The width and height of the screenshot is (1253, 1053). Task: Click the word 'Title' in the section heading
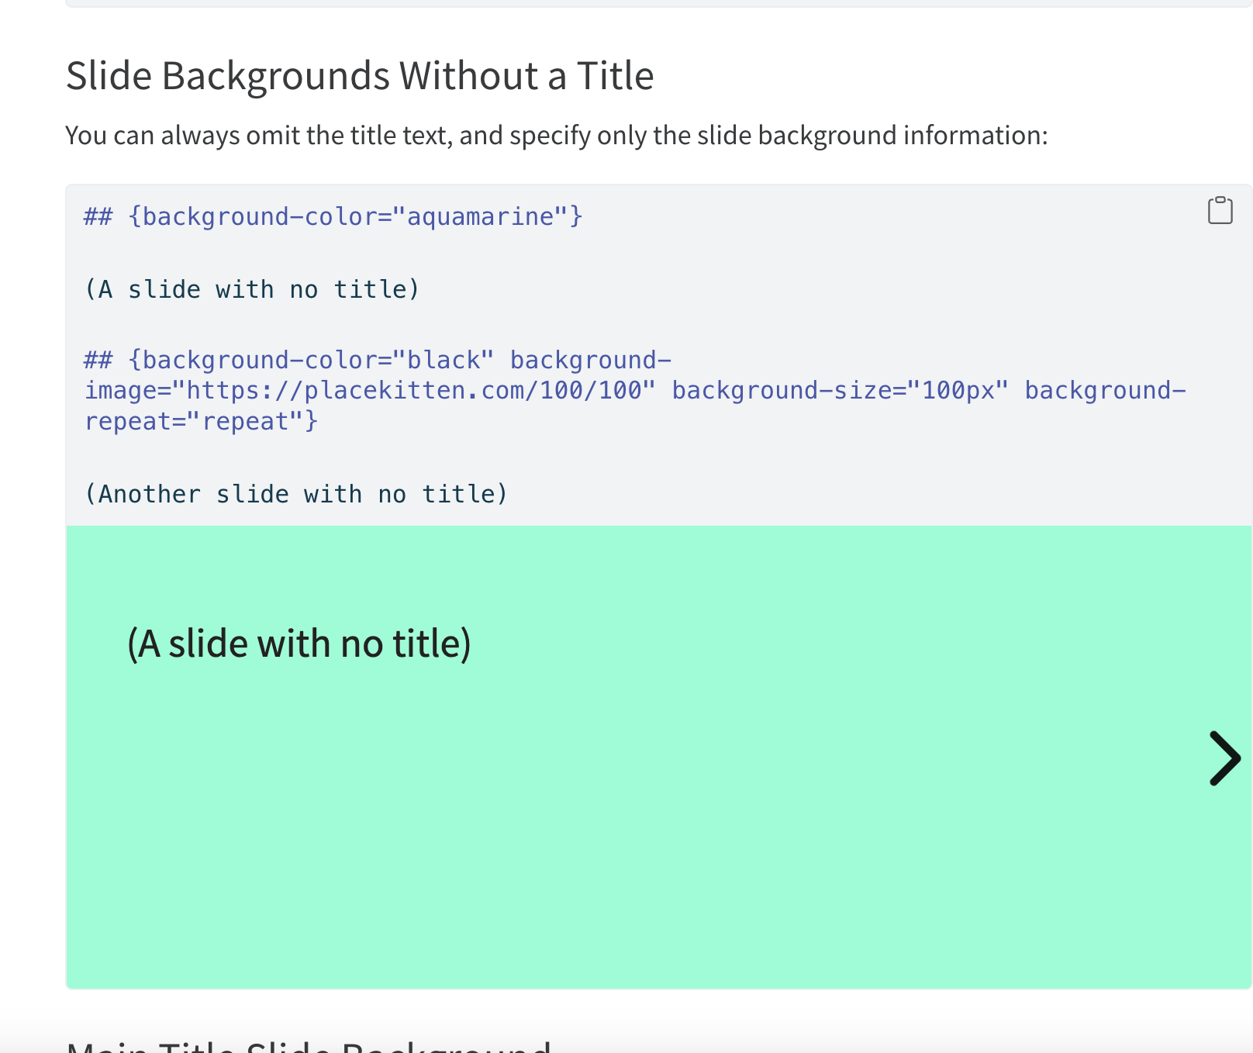(x=615, y=76)
